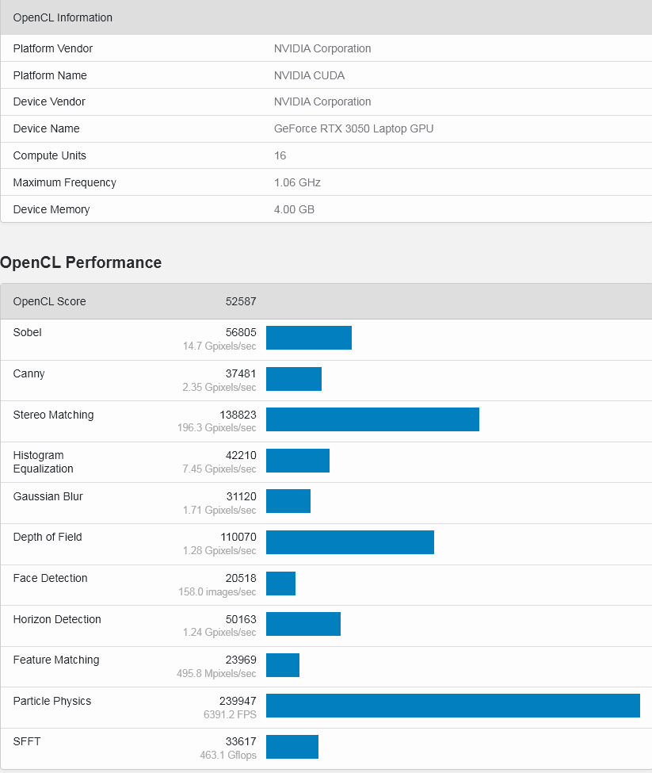Click the OpenCL Performance heading
The image size is (652, 773).
[x=81, y=262]
